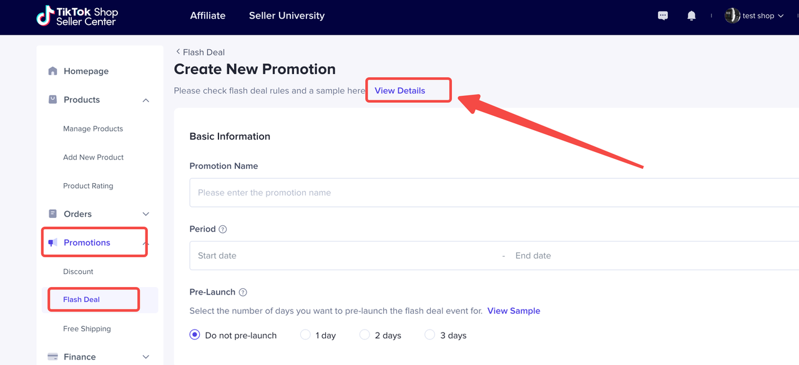Screen dimensions: 799x365
Task: Click the TikTok Shop Seller Center logo
Action: 77,16
